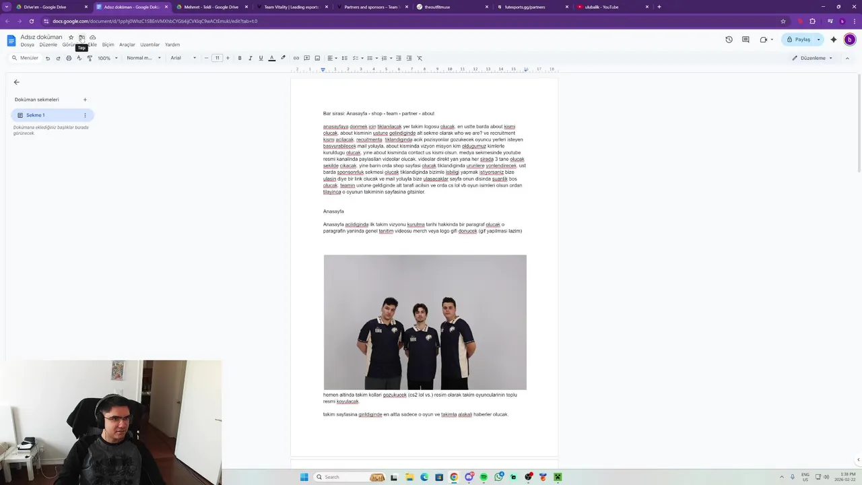Open the Gemini spark assistant
The image size is (862, 485).
click(834, 40)
